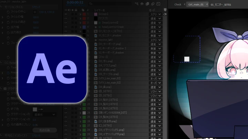Viewport: 248px width, 139px height.
Task: Hide layer 22 [24_髪02_SET01]
Action: click(66, 104)
